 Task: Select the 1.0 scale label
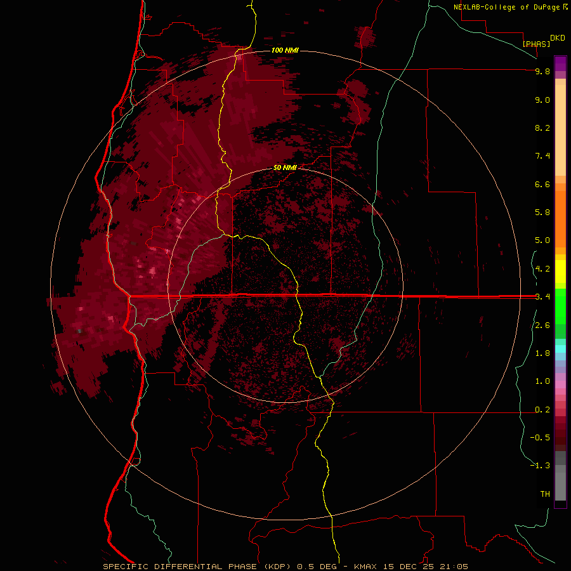pos(542,381)
